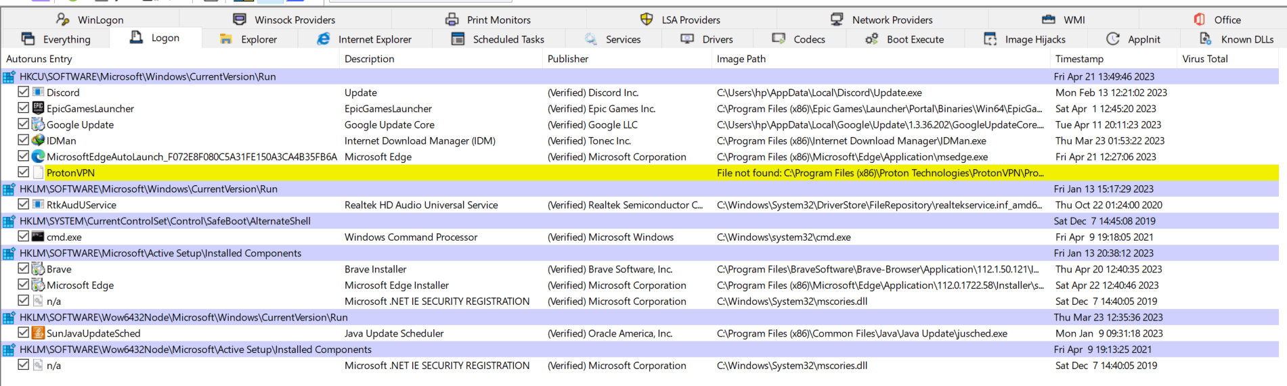Uncheck the IDMan startup entry
The height and width of the screenshot is (386, 1287).
(24, 140)
